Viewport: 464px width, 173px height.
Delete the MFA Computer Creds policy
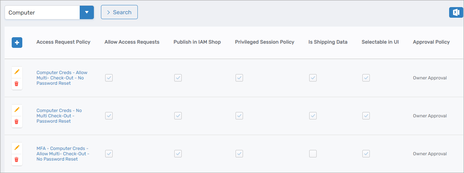click(x=17, y=160)
